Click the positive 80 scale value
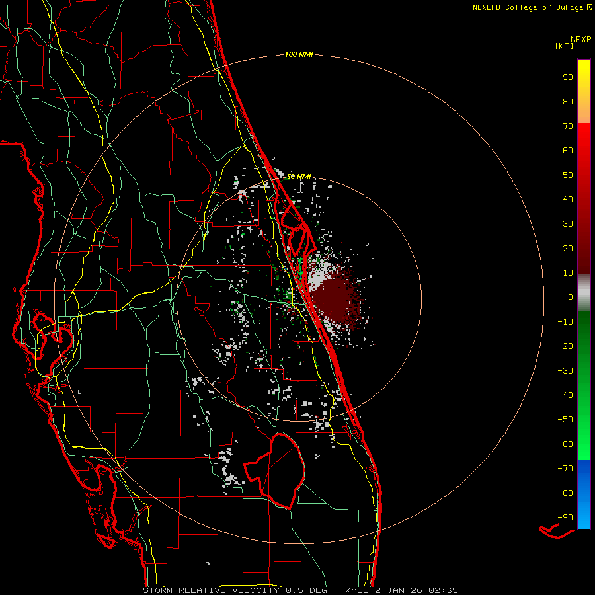This screenshot has height=595, width=595. click(x=568, y=102)
